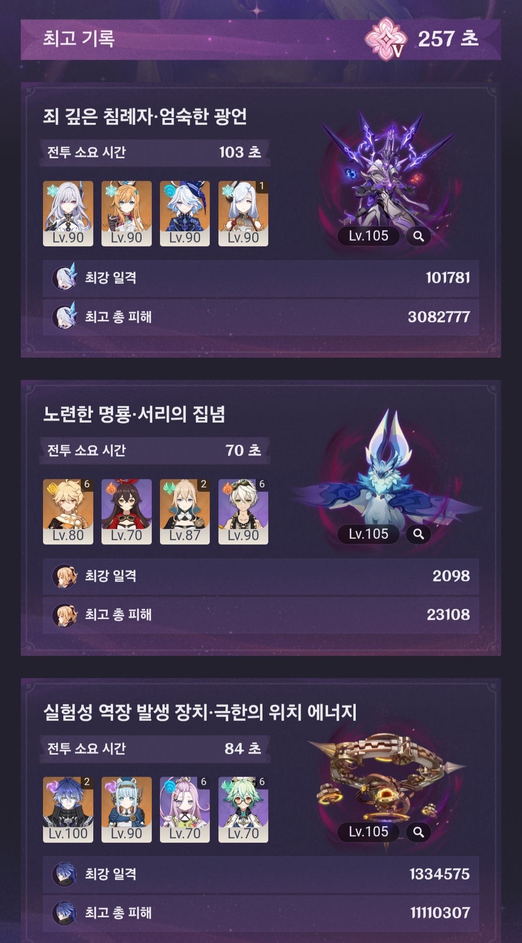Click magnifier icon under the blue dragon boss
This screenshot has height=943, width=522.
coord(419,534)
